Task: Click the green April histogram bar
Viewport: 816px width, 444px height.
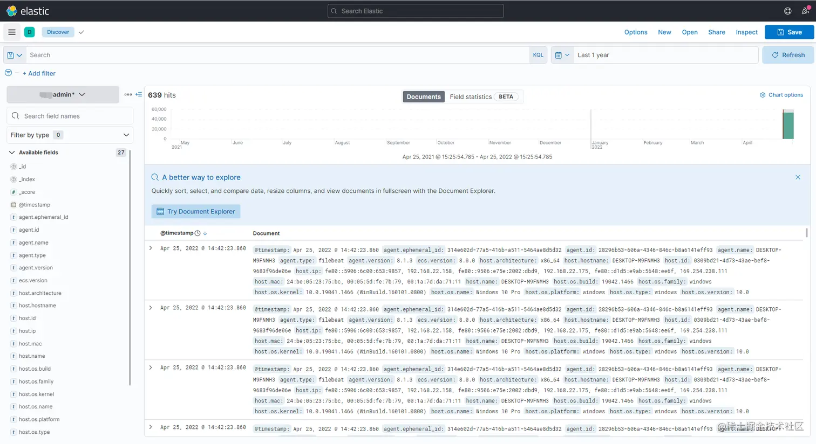Action: (x=788, y=124)
